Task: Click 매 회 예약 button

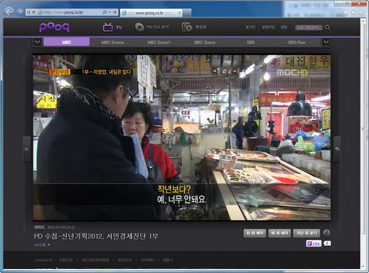Action: pos(280,233)
